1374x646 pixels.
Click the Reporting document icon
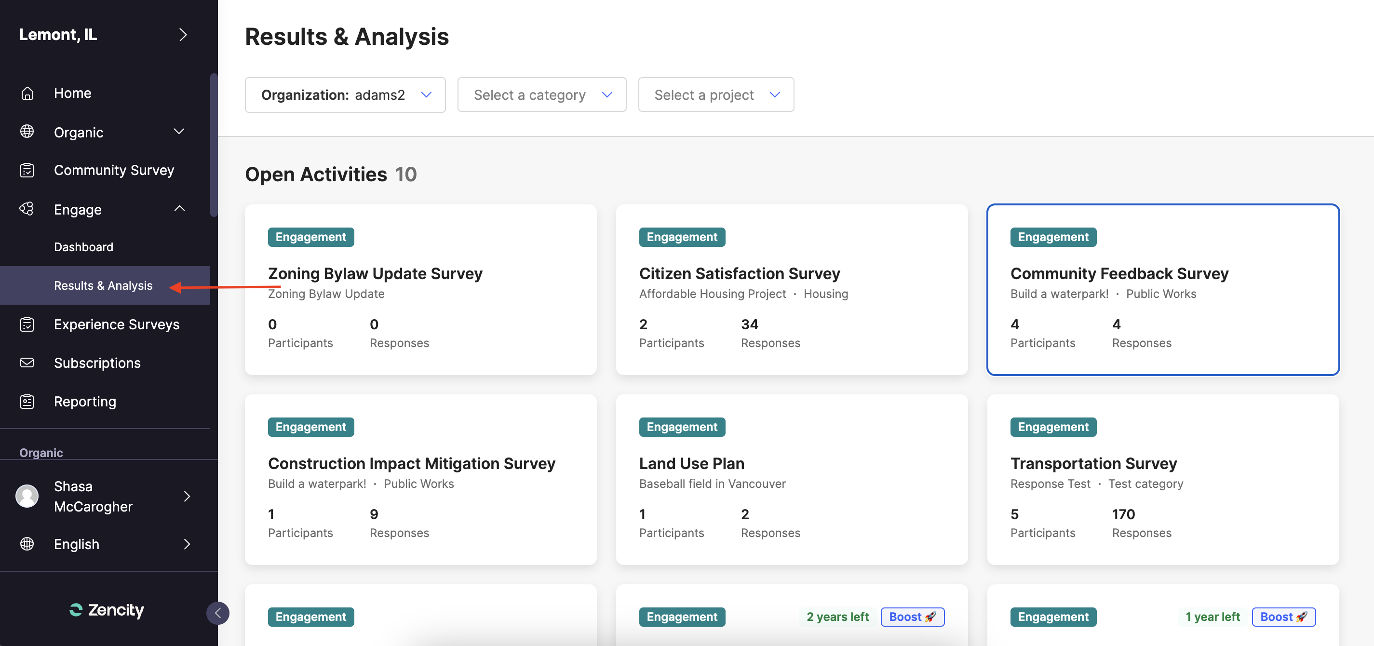[27, 401]
